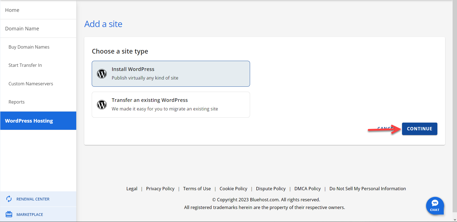The image size is (457, 222).
Task: Open Renewal Center link
Action: [x=33, y=199]
